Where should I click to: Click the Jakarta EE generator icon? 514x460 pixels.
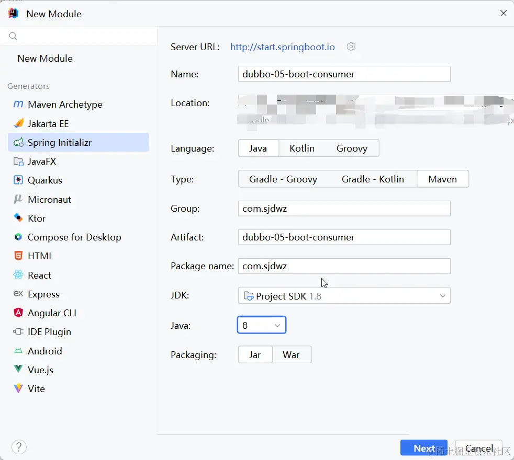click(x=18, y=123)
